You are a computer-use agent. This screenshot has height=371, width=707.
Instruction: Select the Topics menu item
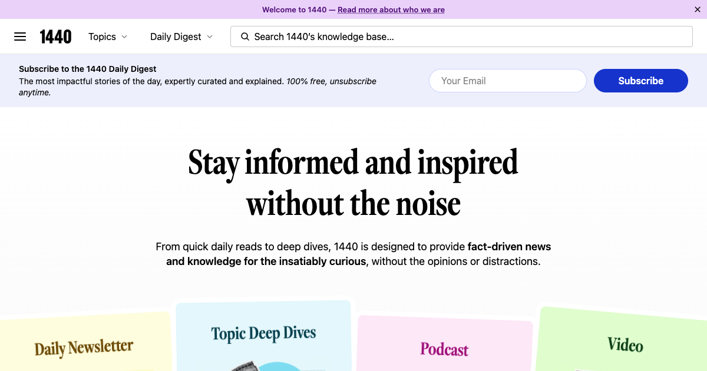coord(102,37)
